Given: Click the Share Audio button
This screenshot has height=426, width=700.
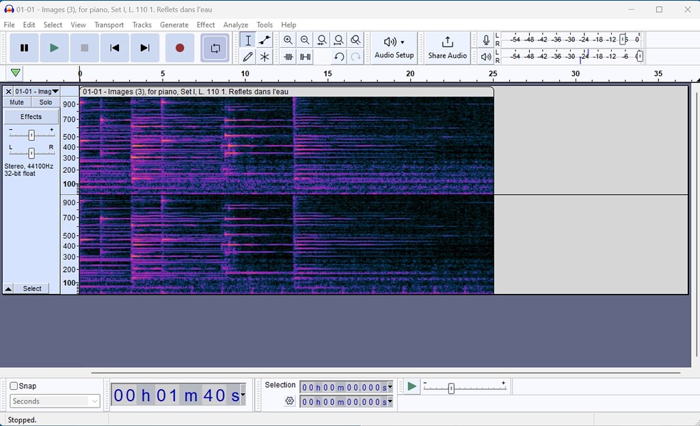Looking at the screenshot, I should tap(447, 48).
